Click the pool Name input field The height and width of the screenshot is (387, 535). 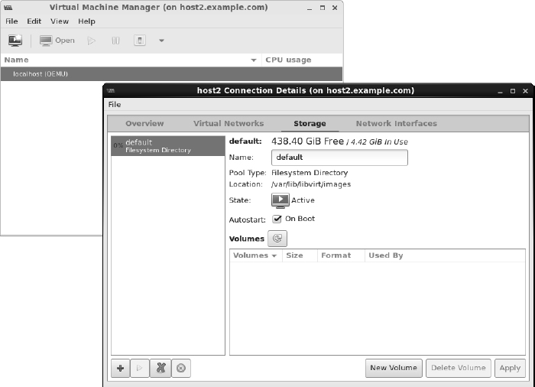339,158
